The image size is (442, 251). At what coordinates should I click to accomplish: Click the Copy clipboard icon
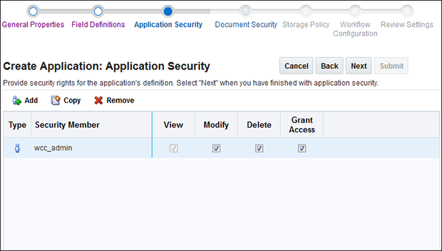point(56,100)
